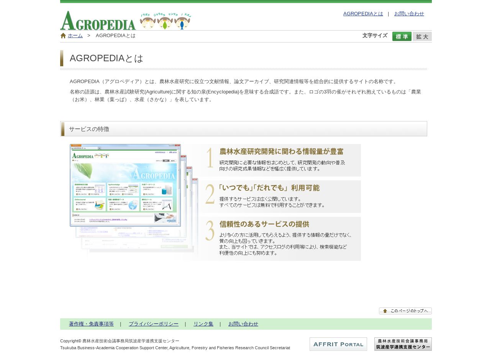Open the top お問い合わせ link
This screenshot has width=492, height=355.
(409, 14)
